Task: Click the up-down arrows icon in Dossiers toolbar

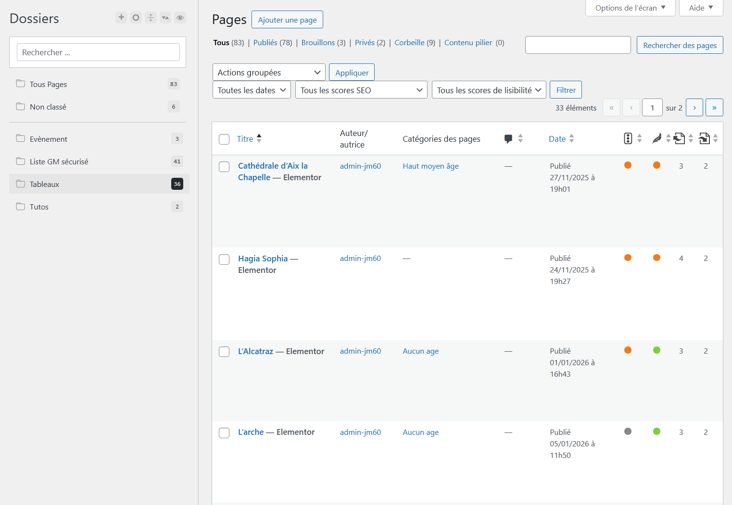Action: point(151,18)
